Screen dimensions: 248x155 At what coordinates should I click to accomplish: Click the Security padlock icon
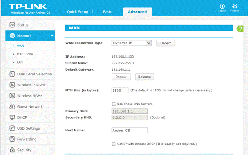pos(12,150)
